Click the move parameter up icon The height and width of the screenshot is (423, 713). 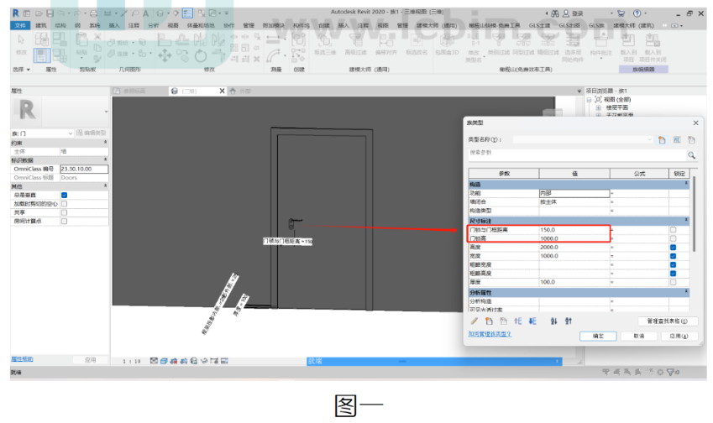click(x=518, y=321)
